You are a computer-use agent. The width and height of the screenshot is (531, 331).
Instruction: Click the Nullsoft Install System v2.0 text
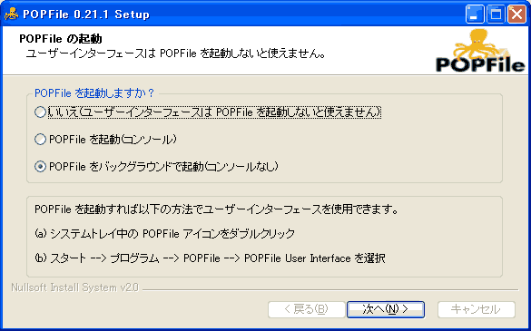[74, 287]
